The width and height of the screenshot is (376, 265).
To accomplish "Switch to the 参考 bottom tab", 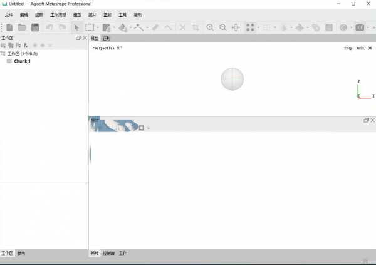I will [21, 253].
